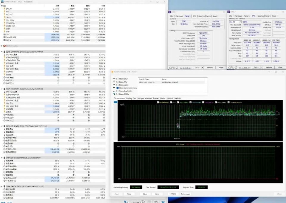Open AIDA64 Preferences button
The width and height of the screenshot is (286, 203).
(x=185, y=194)
